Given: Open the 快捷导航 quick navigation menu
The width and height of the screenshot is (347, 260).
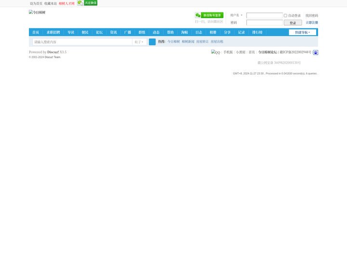Looking at the screenshot, I should [x=303, y=32].
